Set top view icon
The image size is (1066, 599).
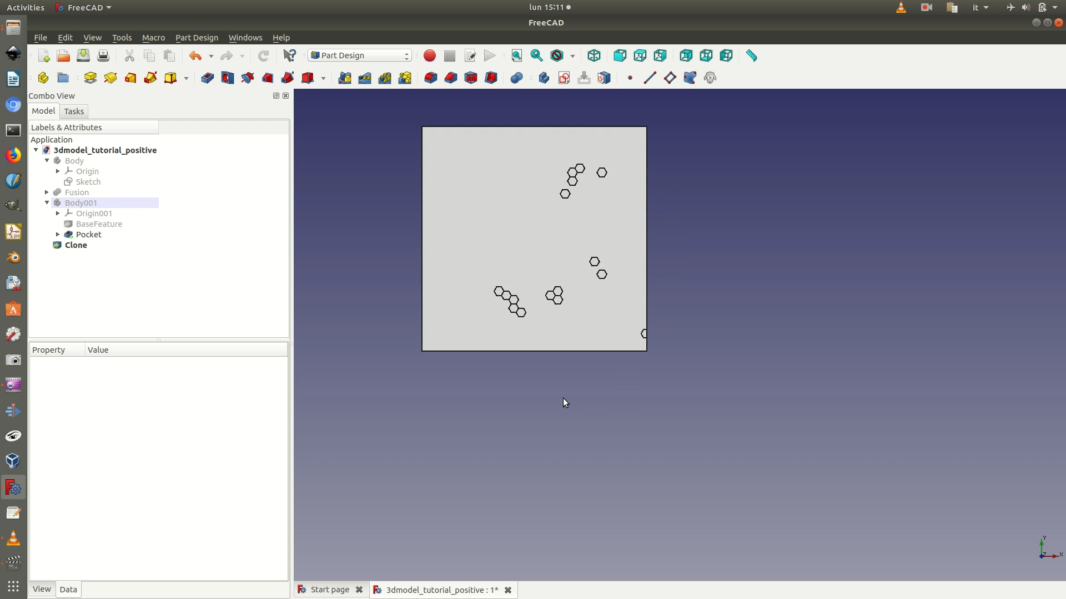pyautogui.click(x=640, y=55)
